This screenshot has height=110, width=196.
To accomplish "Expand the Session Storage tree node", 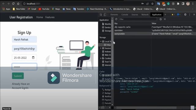I will click(x=101, y=48).
